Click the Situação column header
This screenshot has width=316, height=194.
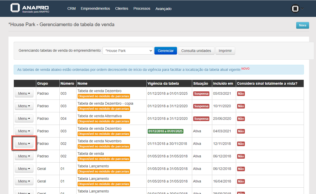click(200, 83)
